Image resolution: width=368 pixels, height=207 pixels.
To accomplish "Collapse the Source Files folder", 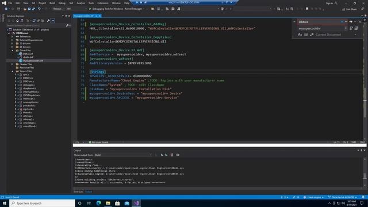I will [12, 71].
